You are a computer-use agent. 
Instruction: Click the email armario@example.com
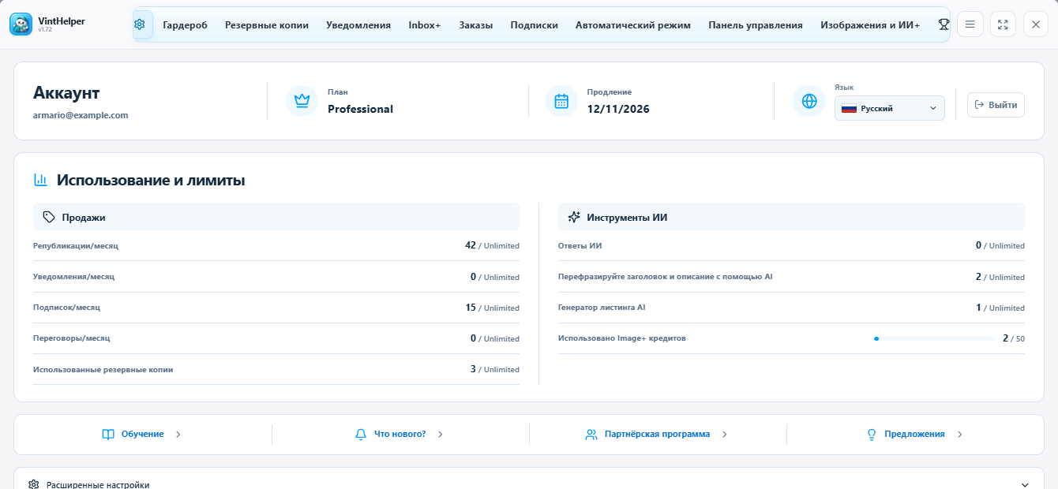[x=81, y=115]
